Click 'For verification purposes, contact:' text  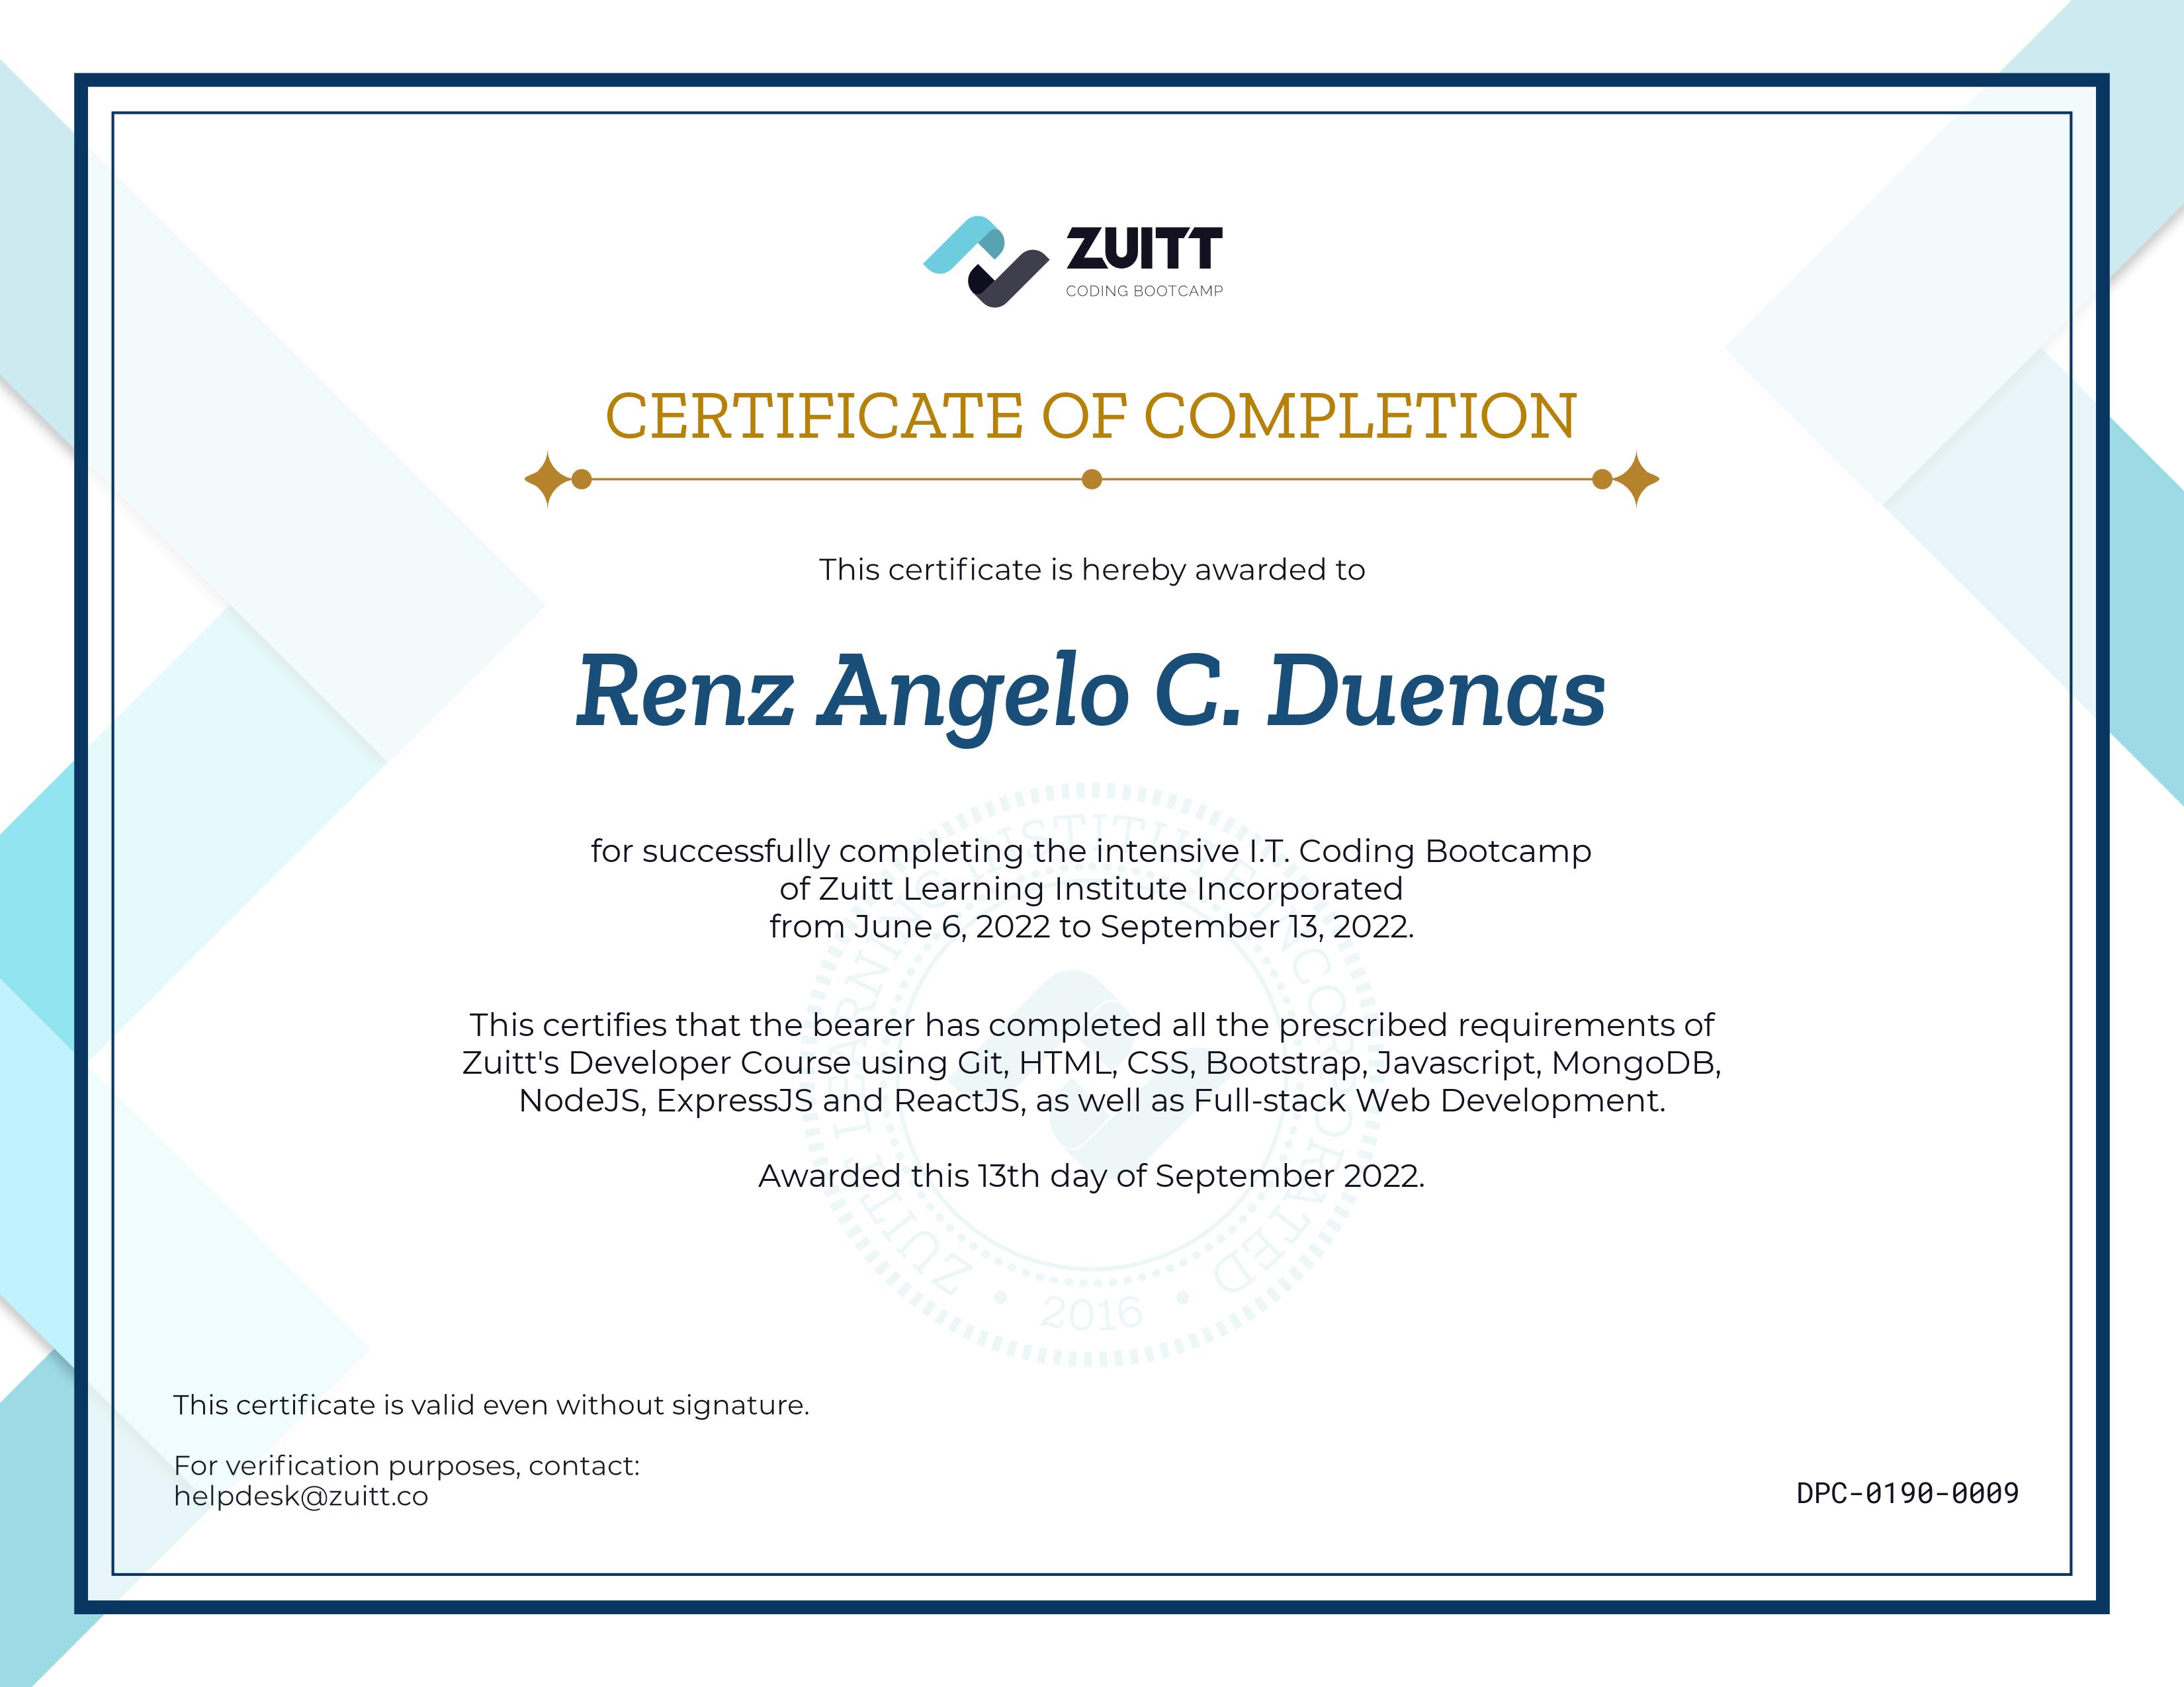pyautogui.click(x=406, y=1465)
